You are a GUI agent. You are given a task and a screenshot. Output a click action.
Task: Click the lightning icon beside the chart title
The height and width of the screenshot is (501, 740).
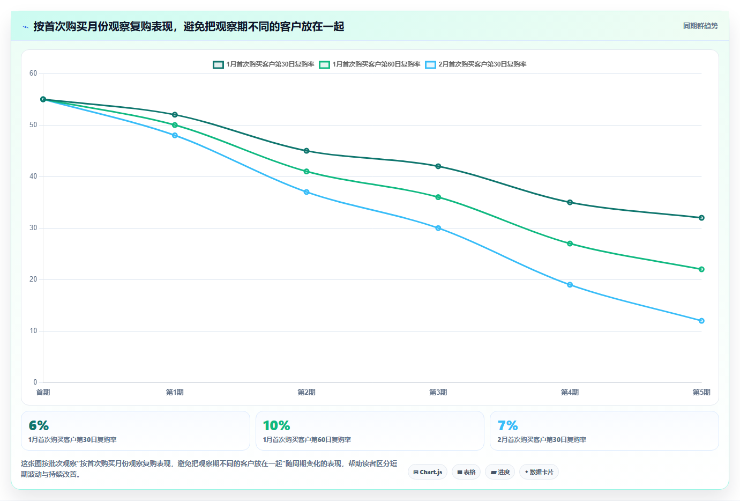click(x=25, y=27)
